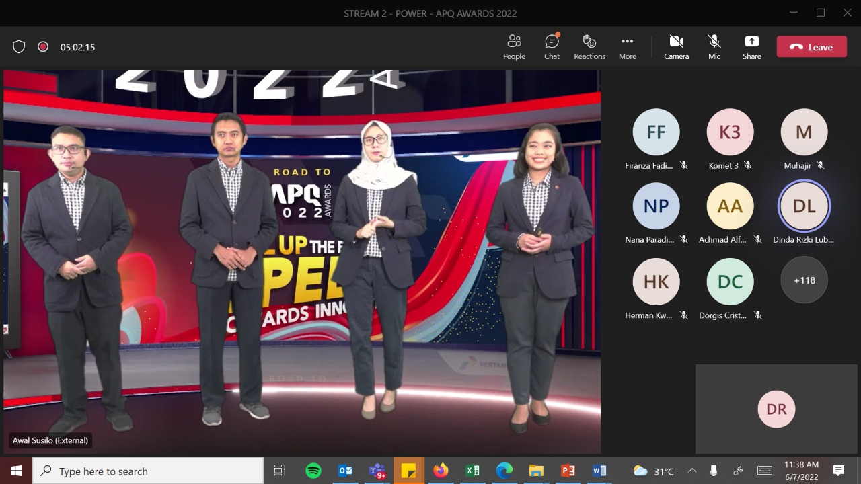Open the Windows notification center

point(838,471)
